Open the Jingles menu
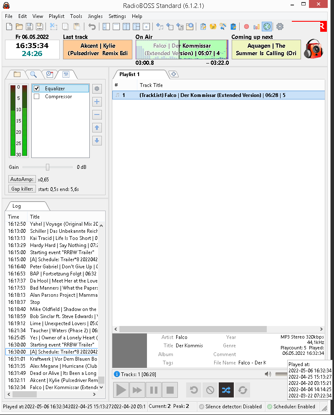The width and height of the screenshot is (334, 415). [95, 16]
